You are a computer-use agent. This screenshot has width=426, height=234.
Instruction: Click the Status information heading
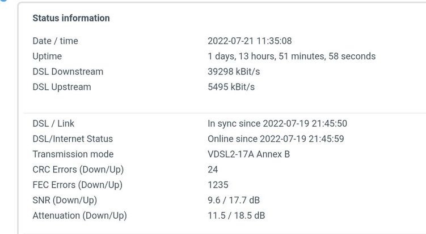coord(71,18)
